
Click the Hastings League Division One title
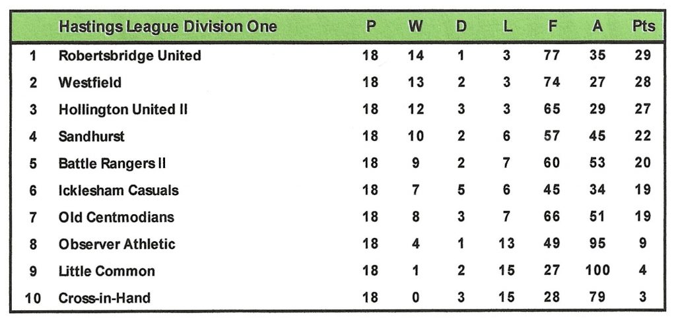point(168,27)
